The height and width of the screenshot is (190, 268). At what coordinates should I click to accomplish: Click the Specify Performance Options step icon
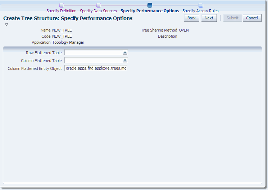[x=150, y=5]
